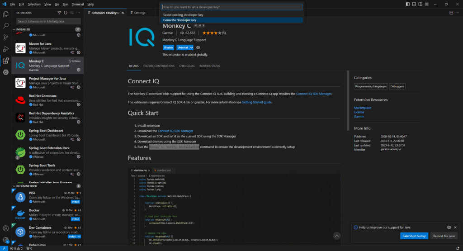
Task: Open the Accounts icon in activity bar
Action: [5, 228]
